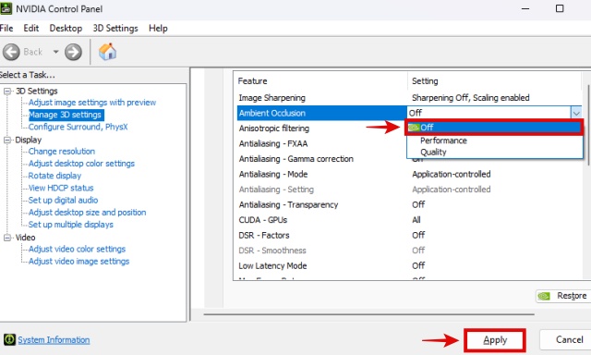Open the Ambient Occlusion setting dropdown arrow
The width and height of the screenshot is (591, 355).
576,113
